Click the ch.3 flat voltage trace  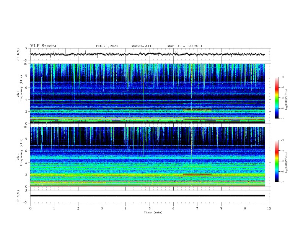[x=147, y=196]
